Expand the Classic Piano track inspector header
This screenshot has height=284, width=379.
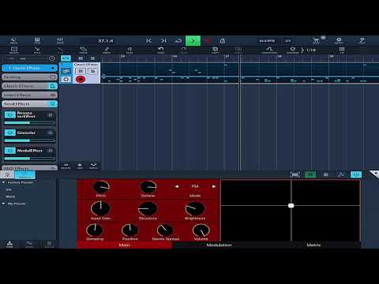point(29,68)
